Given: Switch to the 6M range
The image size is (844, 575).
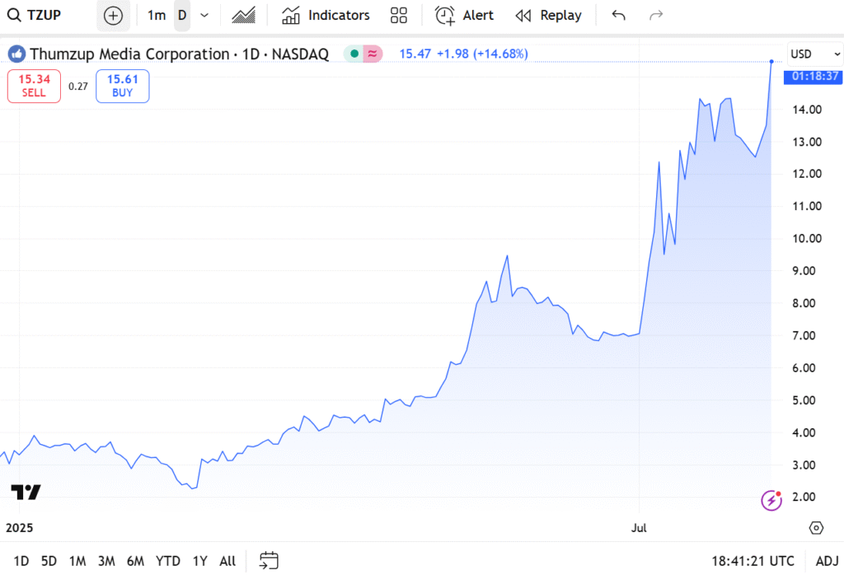Looking at the screenshot, I should coord(135,561).
